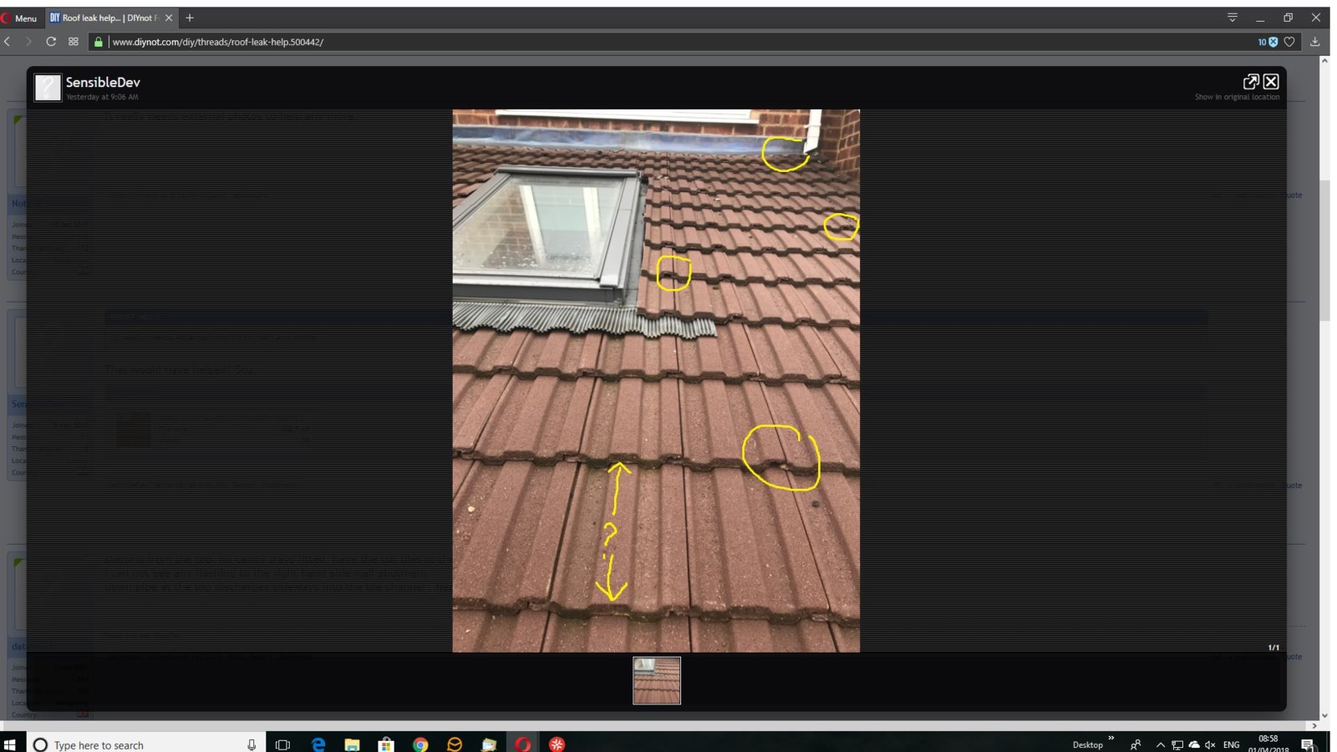Reload the current page
The height and width of the screenshot is (752, 1337).
coord(51,42)
